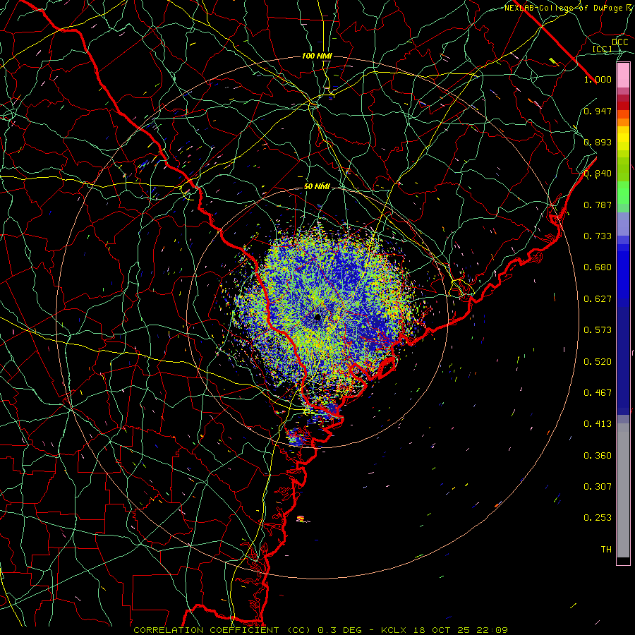
Task: Click the DCC label above the color scale
Action: pyautogui.click(x=619, y=42)
